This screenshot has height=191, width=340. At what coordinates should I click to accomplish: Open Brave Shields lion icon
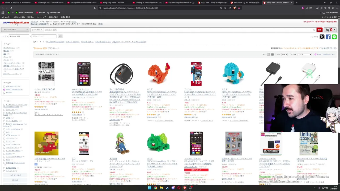coord(234,8)
